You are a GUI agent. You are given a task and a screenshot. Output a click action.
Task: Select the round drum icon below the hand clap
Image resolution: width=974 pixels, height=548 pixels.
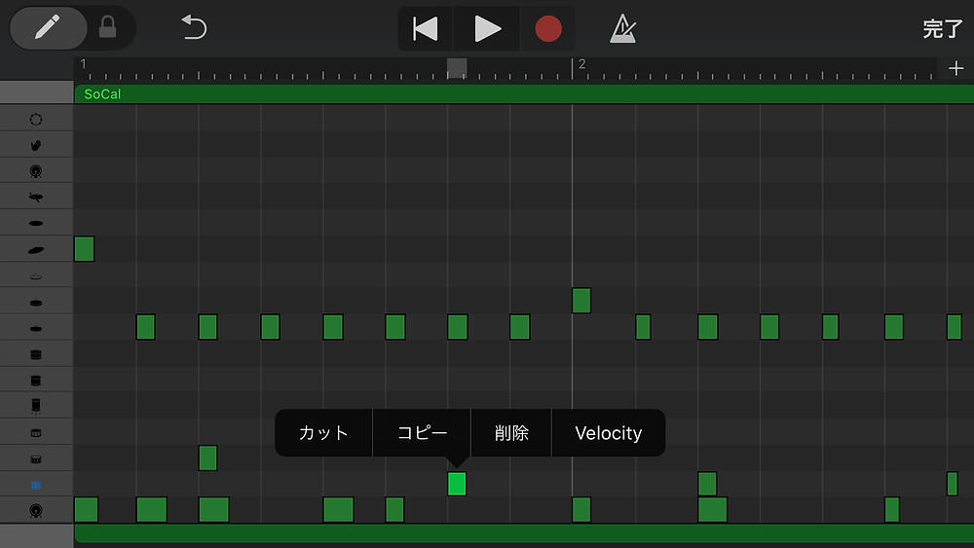36,171
